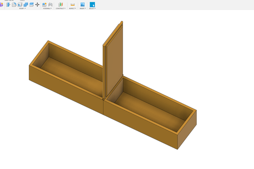254x169 pixels.
Task: Select the Fillet tool icon
Action: pyautogui.click(x=14, y=5)
